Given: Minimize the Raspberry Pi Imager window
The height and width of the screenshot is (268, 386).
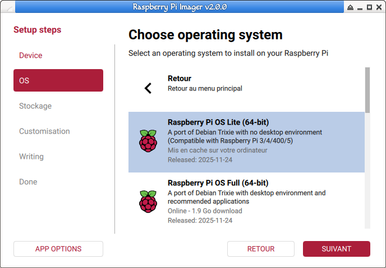Looking at the screenshot, I should (360, 8).
